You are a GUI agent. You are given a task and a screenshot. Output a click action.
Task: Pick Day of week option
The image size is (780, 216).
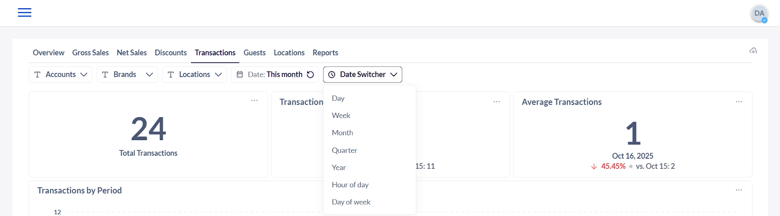(351, 202)
